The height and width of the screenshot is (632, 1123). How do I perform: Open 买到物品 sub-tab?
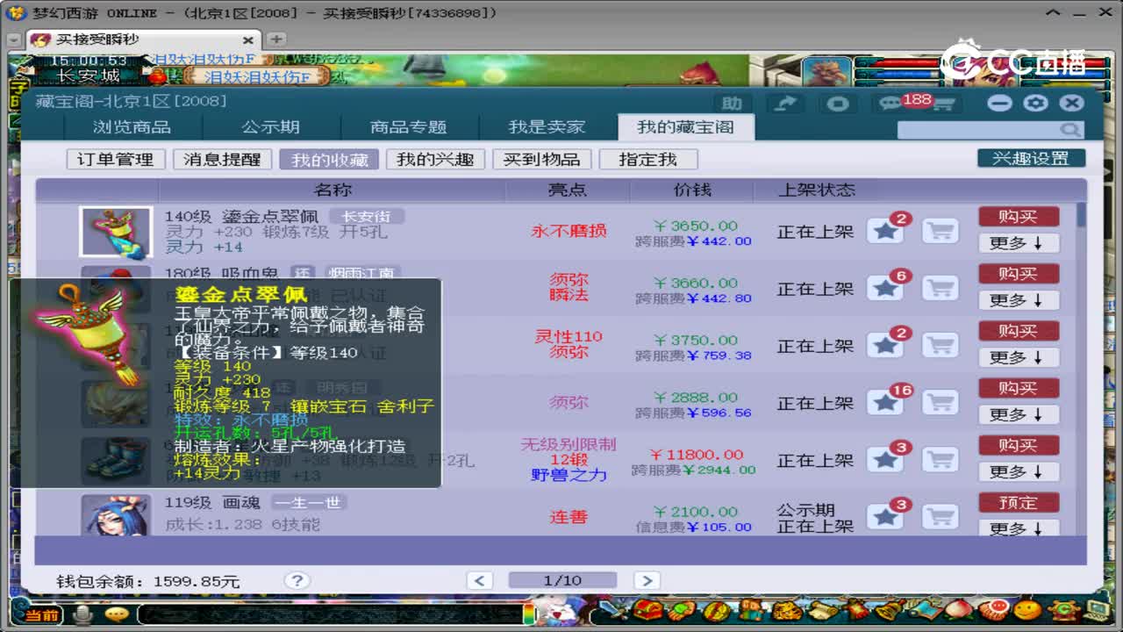(541, 160)
